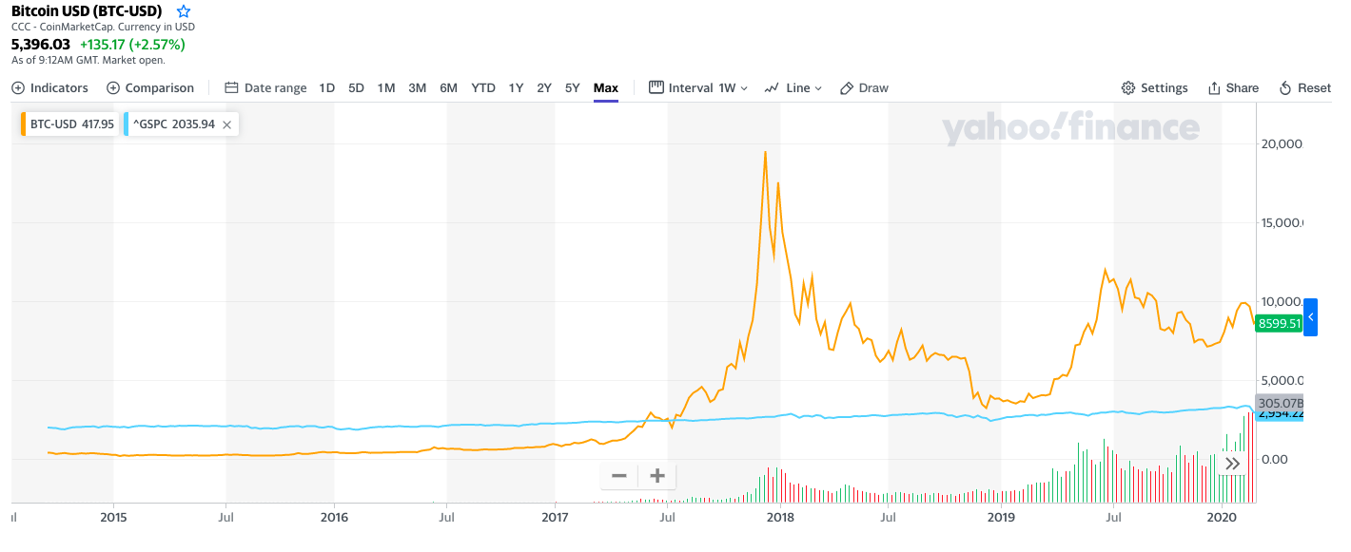Screen dimensions: 1351x552
Task: Click the BTC-USD legend label
Action: (71, 124)
